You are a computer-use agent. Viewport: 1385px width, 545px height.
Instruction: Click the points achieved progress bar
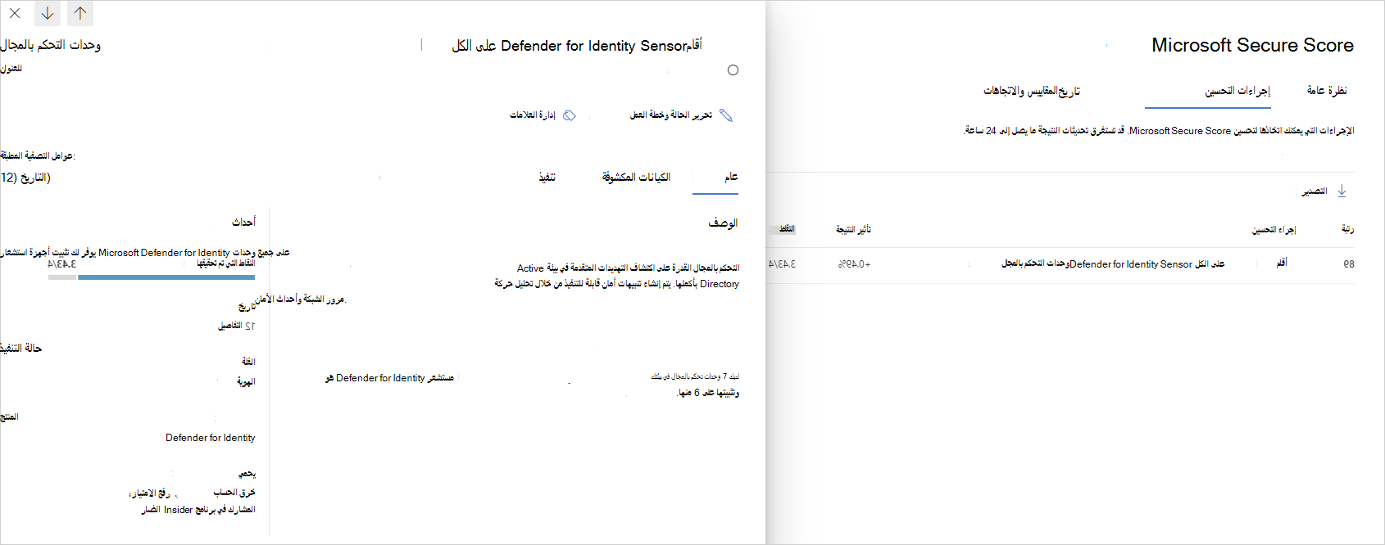point(152,277)
